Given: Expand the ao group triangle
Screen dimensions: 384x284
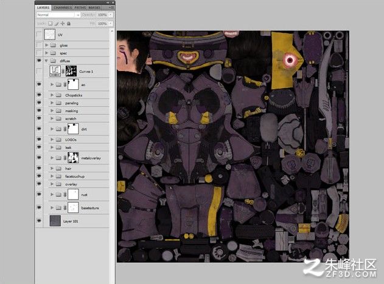Looking at the screenshot, I should coord(52,84).
